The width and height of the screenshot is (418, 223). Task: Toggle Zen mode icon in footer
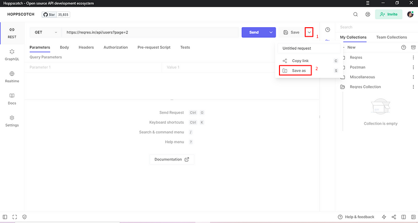pos(15,217)
